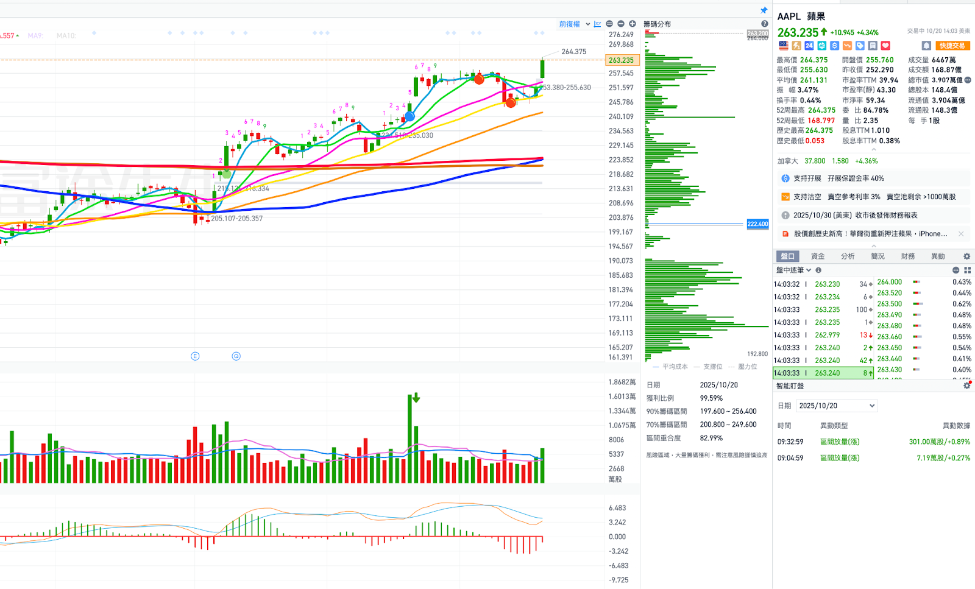The width and height of the screenshot is (975, 589).
Task: Click info dot beside 總市值
Action: (x=968, y=80)
